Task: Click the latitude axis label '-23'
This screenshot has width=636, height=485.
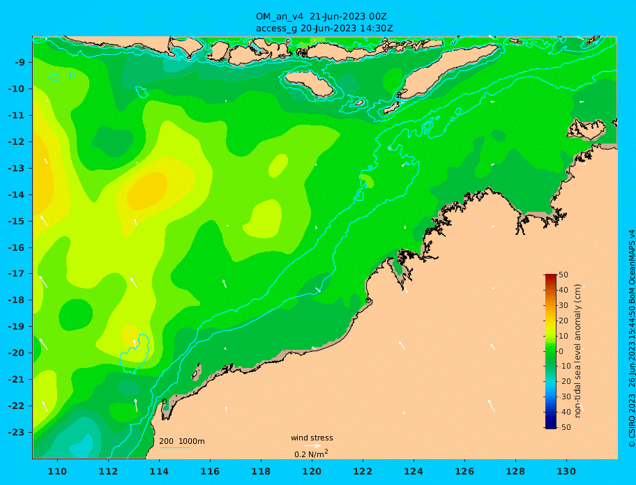Action: coord(16,432)
